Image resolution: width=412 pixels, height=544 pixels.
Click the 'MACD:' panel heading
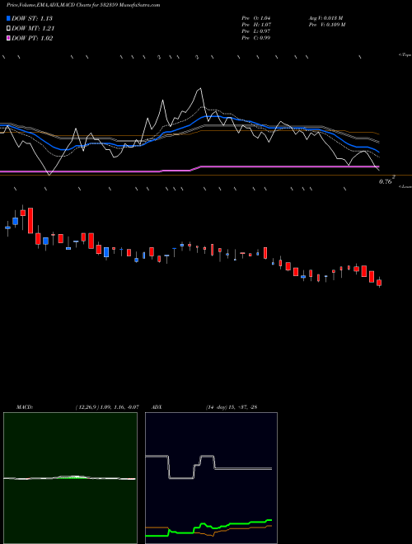point(25,407)
